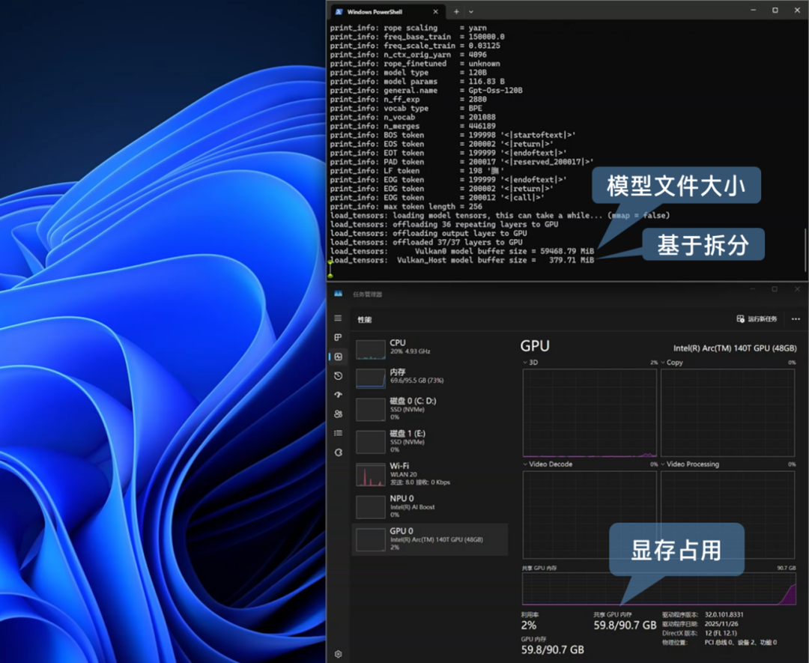Select Performance page icon in Task Manager sidebar
The height and width of the screenshot is (663, 809).
click(x=338, y=357)
